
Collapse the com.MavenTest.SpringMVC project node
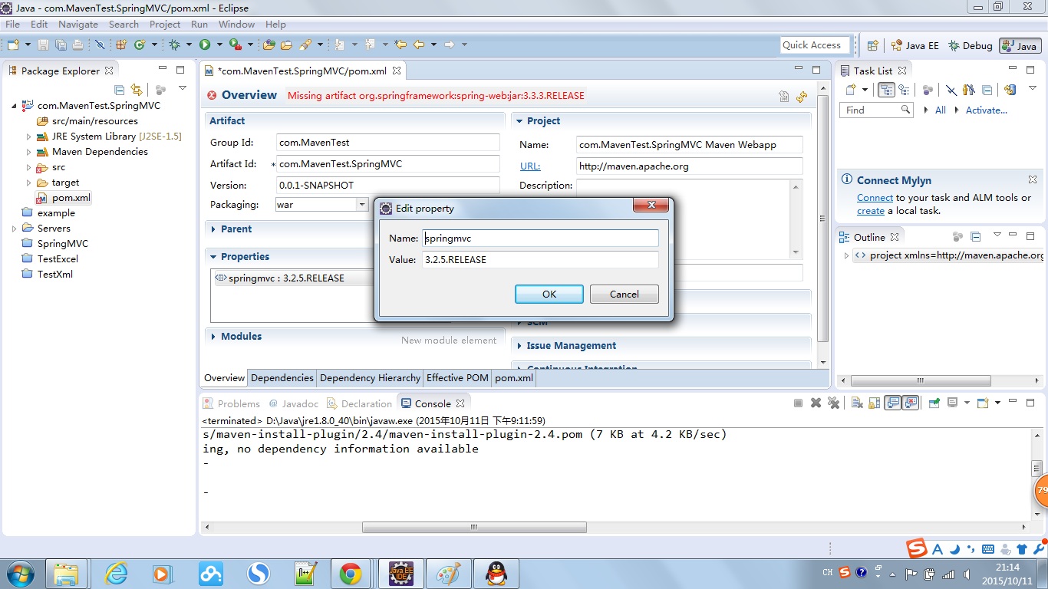point(14,106)
